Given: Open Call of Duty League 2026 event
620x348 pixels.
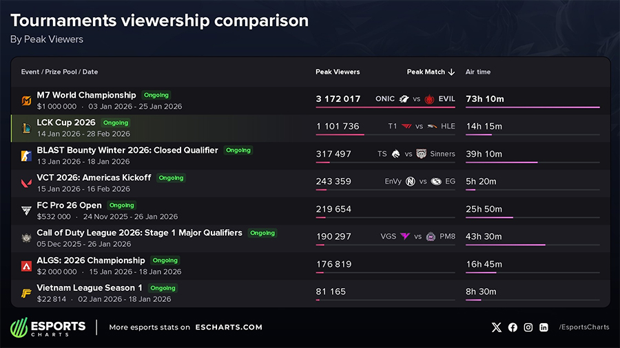Looking at the screenshot, I should (x=139, y=232).
